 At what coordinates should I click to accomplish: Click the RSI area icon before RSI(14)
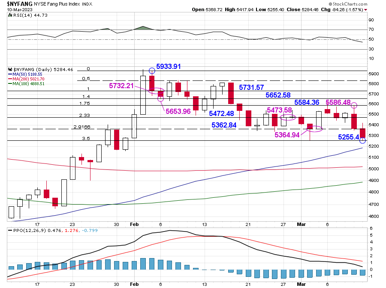coord(10,15)
